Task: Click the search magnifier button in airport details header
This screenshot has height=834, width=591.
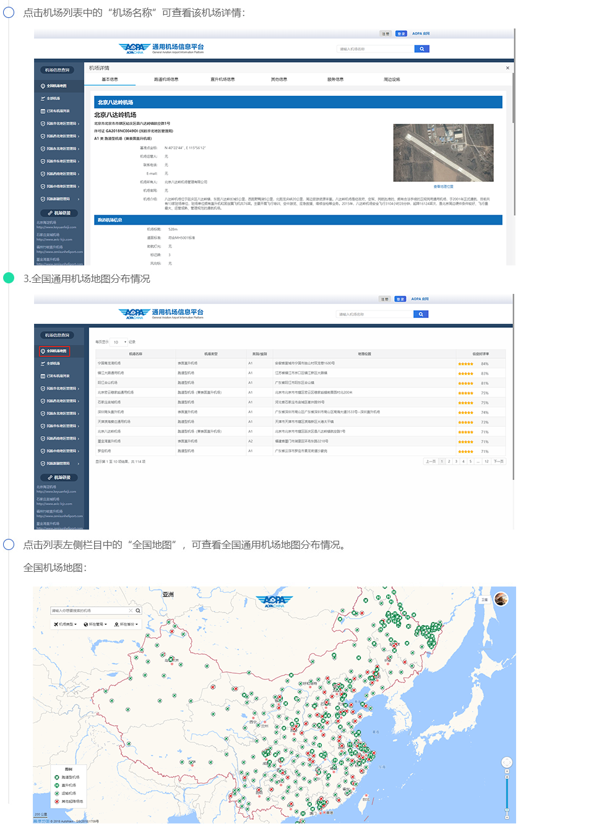Action: point(421,49)
